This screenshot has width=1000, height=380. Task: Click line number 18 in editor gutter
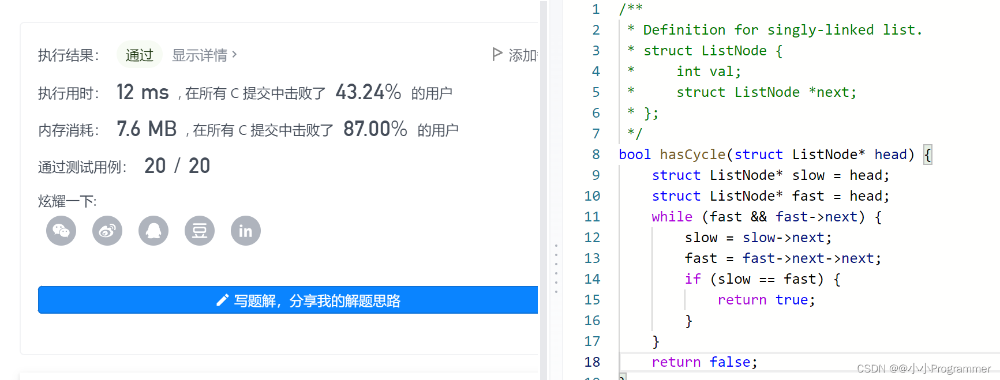pos(592,362)
